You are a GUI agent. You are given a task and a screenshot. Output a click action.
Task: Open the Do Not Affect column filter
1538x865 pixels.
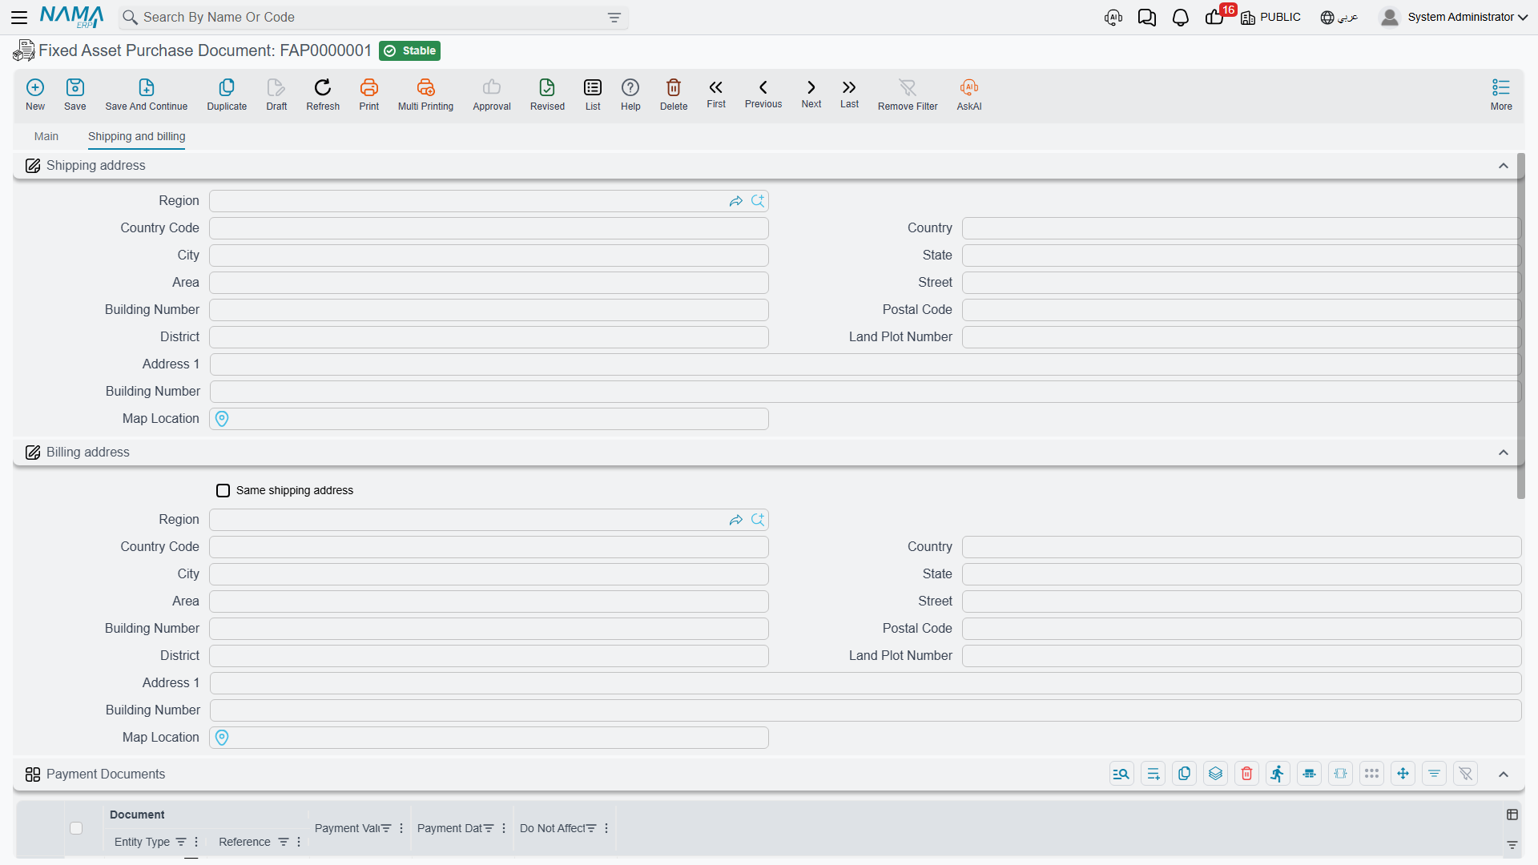591,828
